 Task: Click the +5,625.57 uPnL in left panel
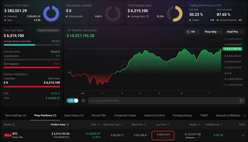click(x=53, y=98)
